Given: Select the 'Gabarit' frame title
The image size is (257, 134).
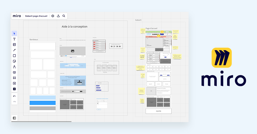Looking at the screenshot, I should [138, 20].
